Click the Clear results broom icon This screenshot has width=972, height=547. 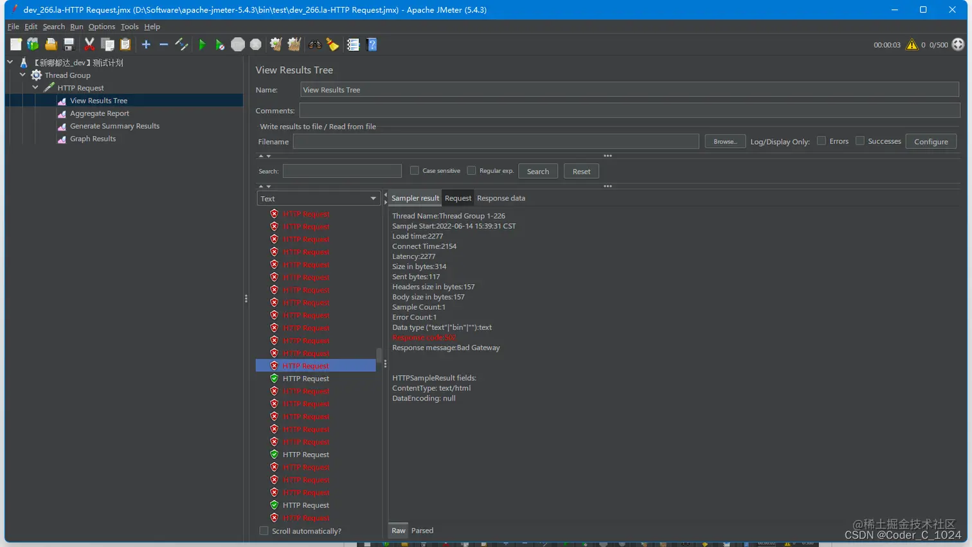coord(276,44)
